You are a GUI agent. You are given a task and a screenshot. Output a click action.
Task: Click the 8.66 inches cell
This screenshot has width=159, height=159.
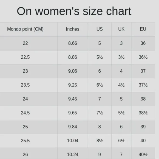73,43
